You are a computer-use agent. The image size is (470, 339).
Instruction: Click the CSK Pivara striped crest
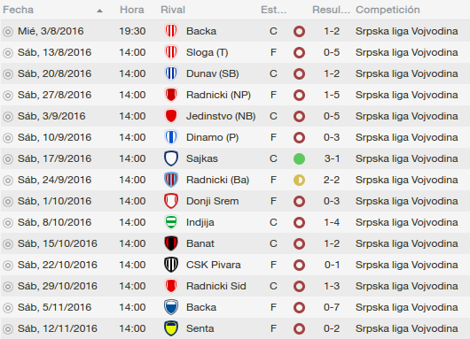tap(171, 265)
